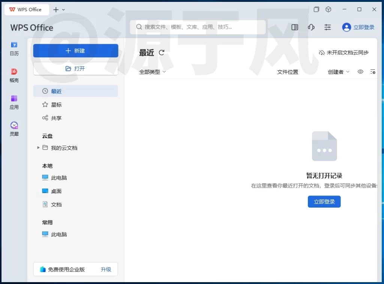The width and height of the screenshot is (384, 284).
Task: Open 桌面 (Desktop) location
Action: (56, 191)
